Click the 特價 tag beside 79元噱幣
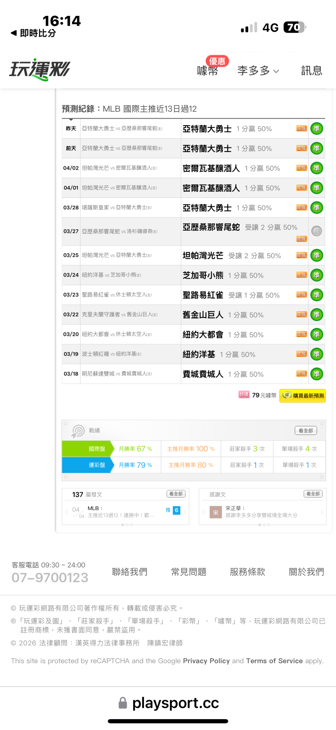 tap(244, 395)
